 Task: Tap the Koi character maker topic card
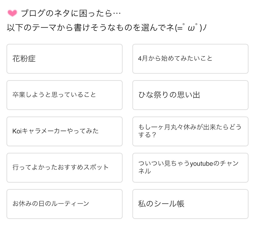point(64,131)
